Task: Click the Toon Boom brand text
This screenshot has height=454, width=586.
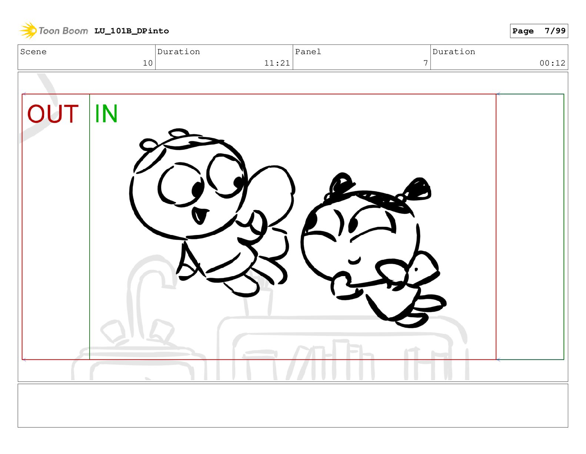Action: [x=63, y=31]
